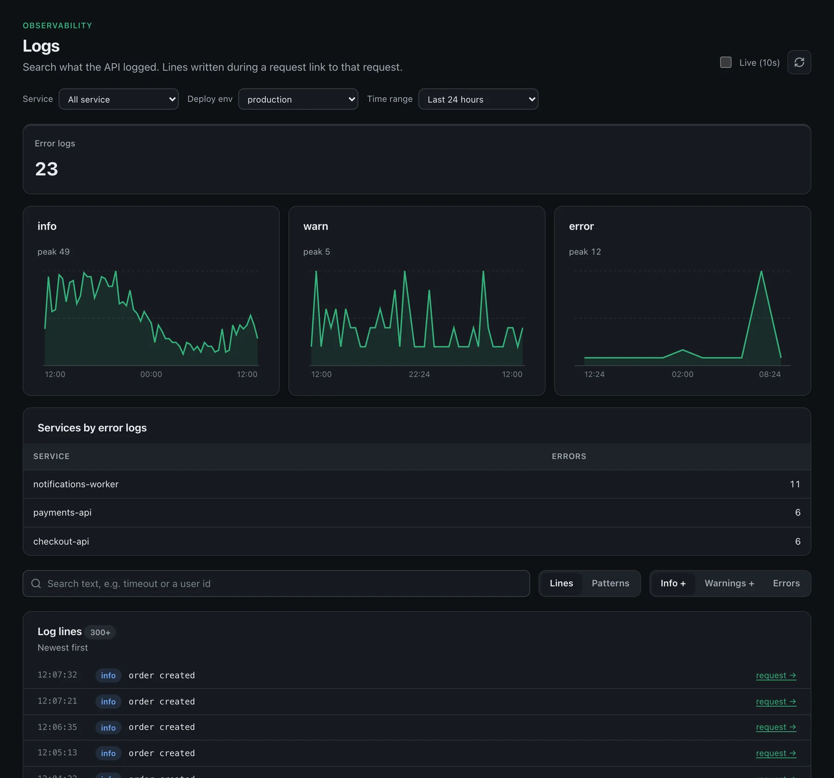Open the Deploy env dropdown
Viewport: 834px width, 778px height.
298,99
